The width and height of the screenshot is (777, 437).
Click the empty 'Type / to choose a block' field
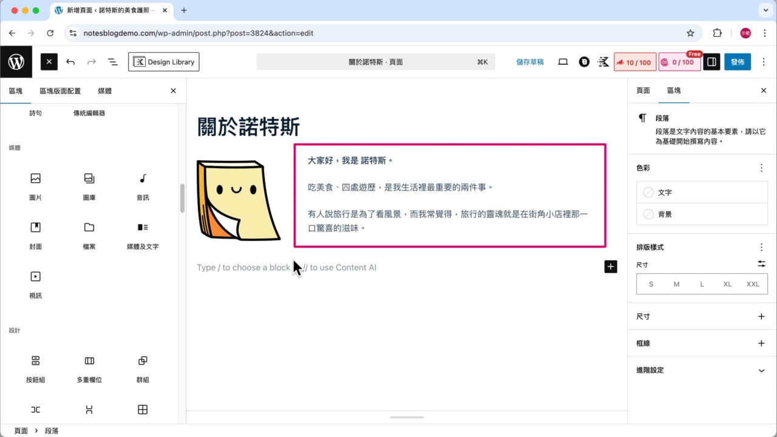coord(364,267)
